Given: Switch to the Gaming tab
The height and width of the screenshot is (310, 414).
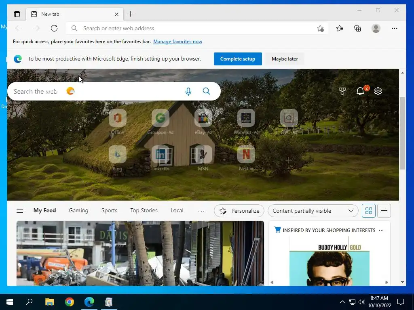Looking at the screenshot, I should coord(78,210).
